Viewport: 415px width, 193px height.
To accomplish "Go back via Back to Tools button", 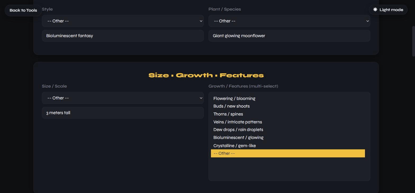I will pyautogui.click(x=23, y=10).
